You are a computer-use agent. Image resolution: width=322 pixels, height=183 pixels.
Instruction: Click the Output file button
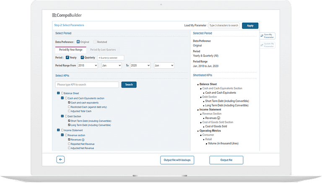(x=226, y=160)
